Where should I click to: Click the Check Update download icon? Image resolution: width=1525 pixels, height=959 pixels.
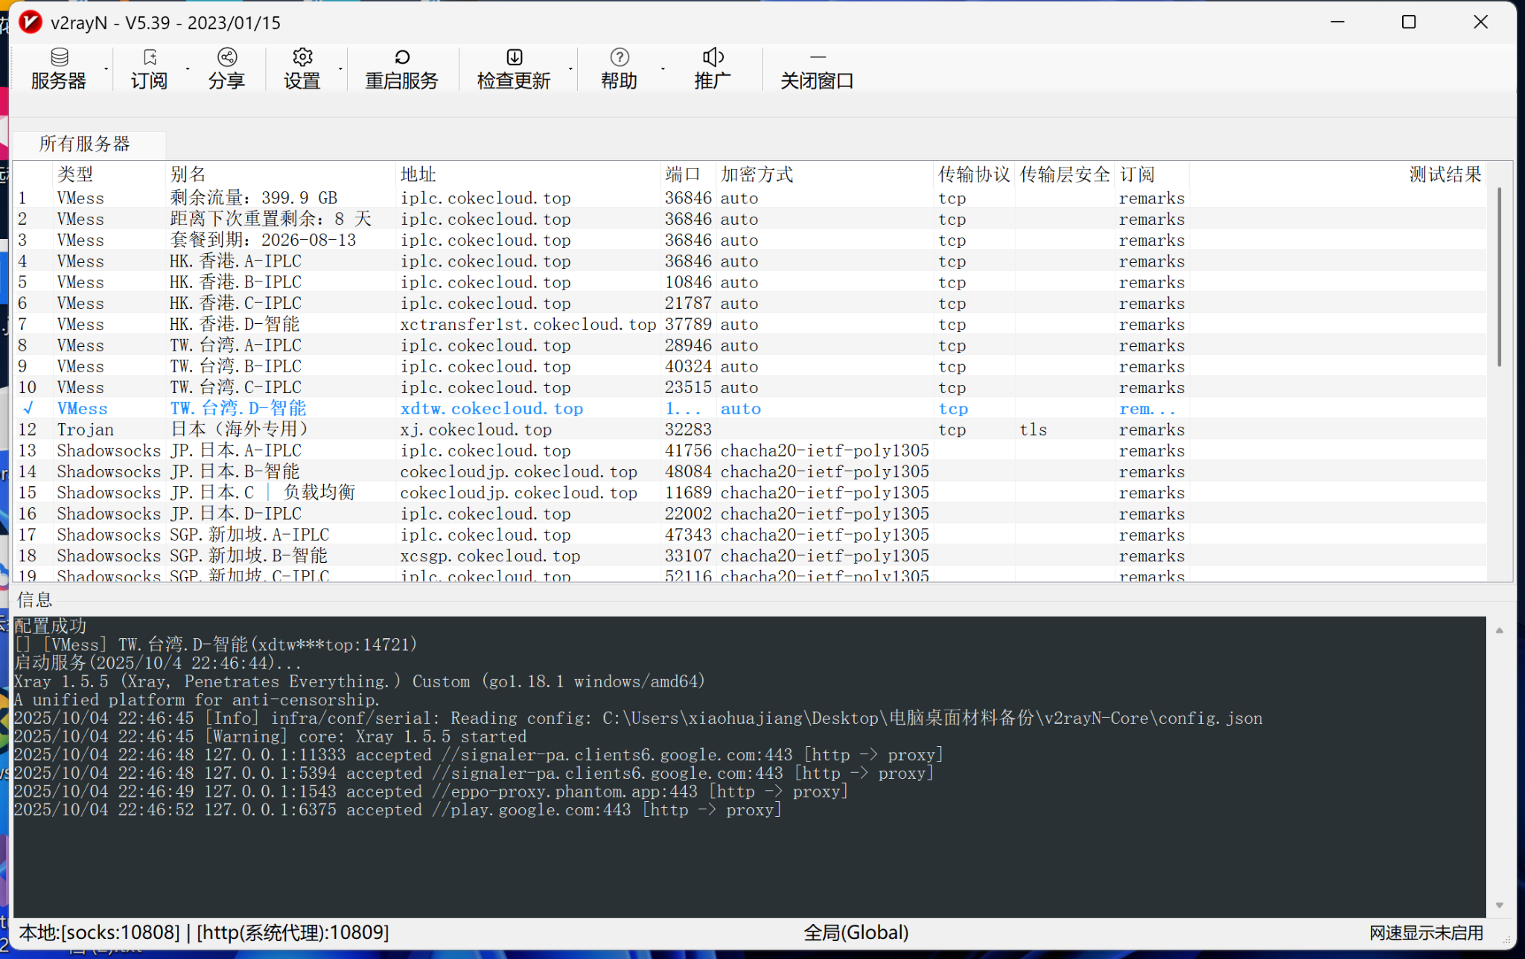(x=515, y=57)
